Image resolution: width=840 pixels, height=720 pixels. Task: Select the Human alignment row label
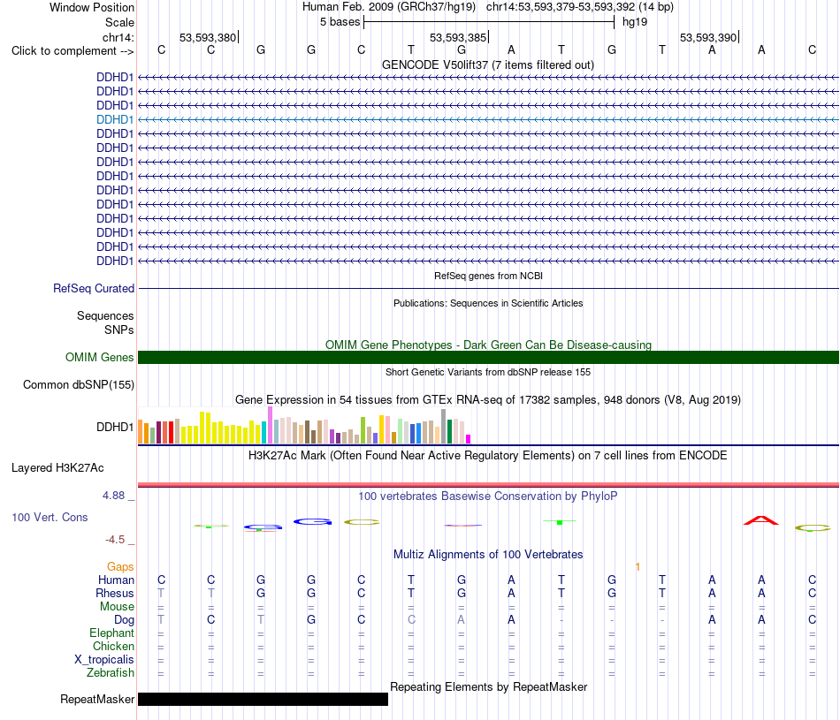116,580
